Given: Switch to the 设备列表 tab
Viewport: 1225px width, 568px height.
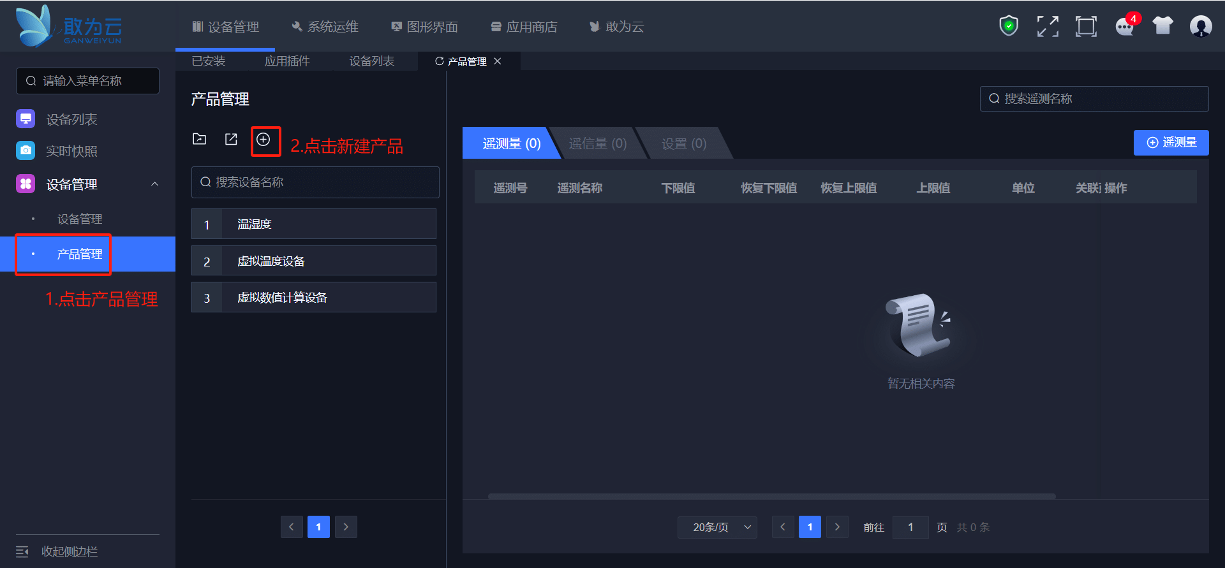Looking at the screenshot, I should pyautogui.click(x=372, y=61).
